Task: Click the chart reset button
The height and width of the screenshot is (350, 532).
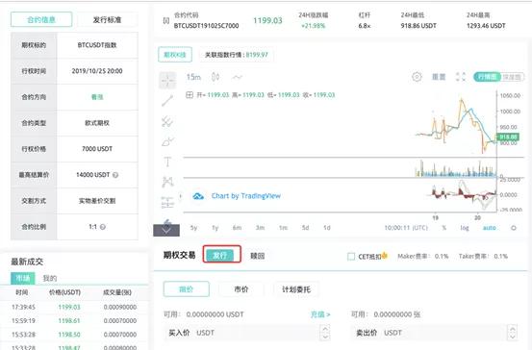Action: tap(439, 77)
